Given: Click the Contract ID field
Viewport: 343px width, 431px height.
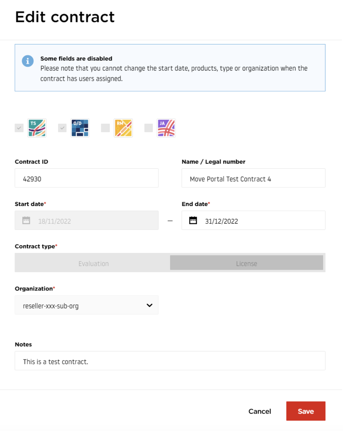Looking at the screenshot, I should point(87,178).
